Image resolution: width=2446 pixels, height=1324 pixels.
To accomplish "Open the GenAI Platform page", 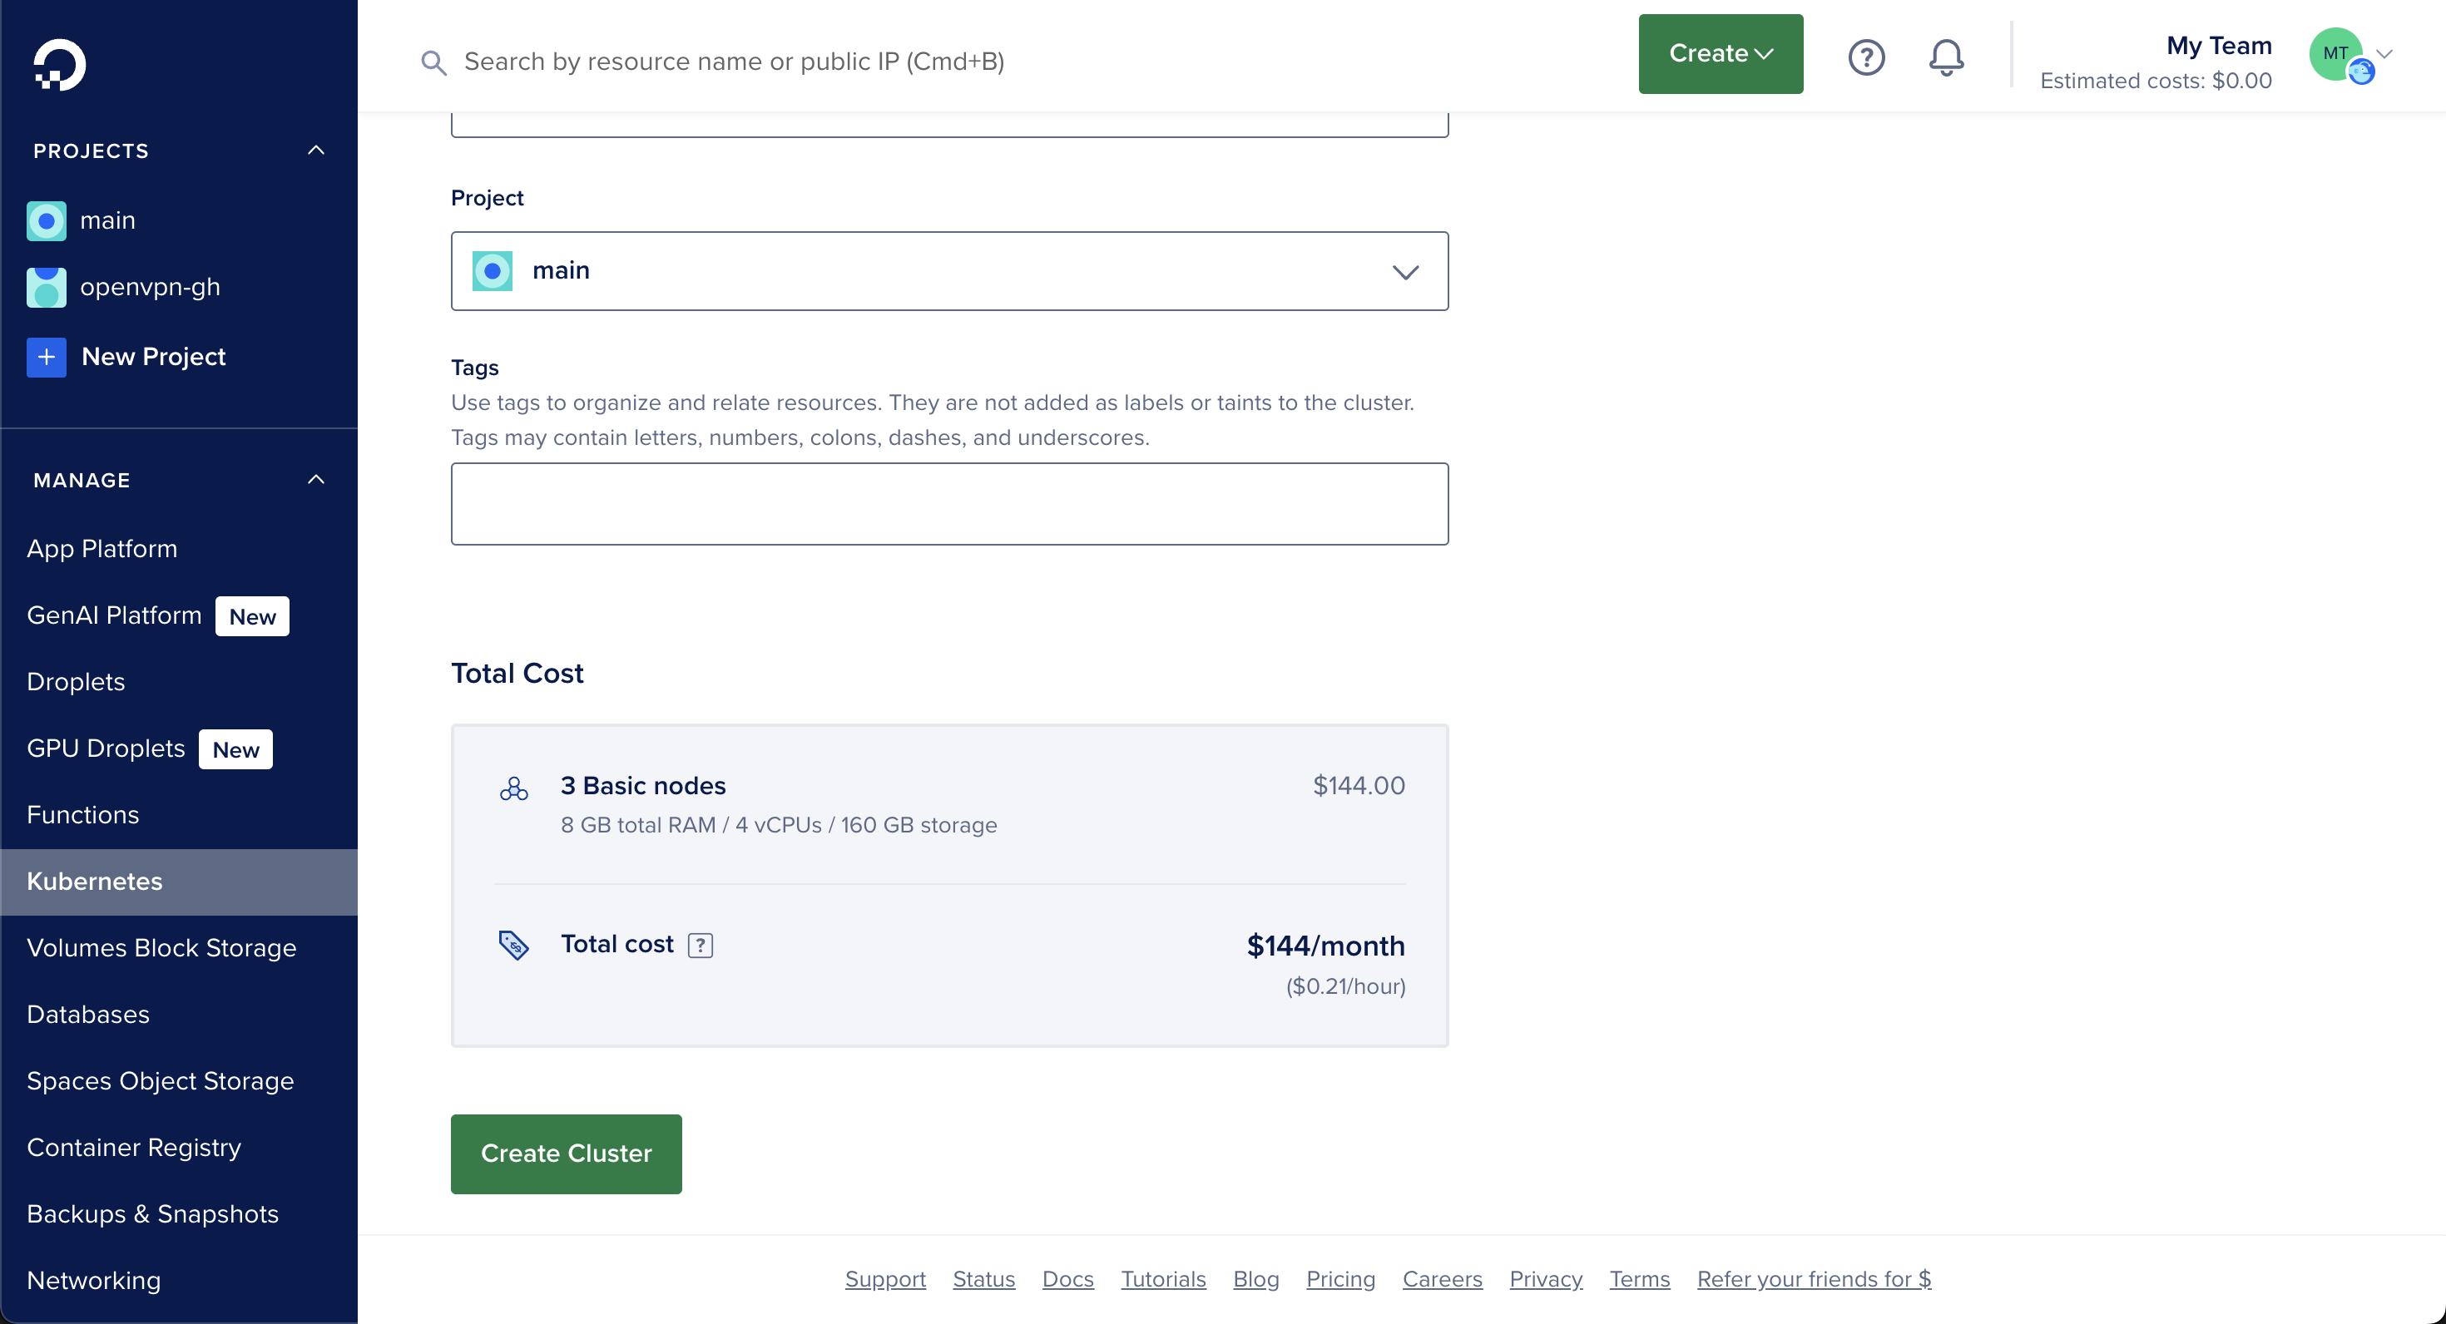I will click(113, 614).
